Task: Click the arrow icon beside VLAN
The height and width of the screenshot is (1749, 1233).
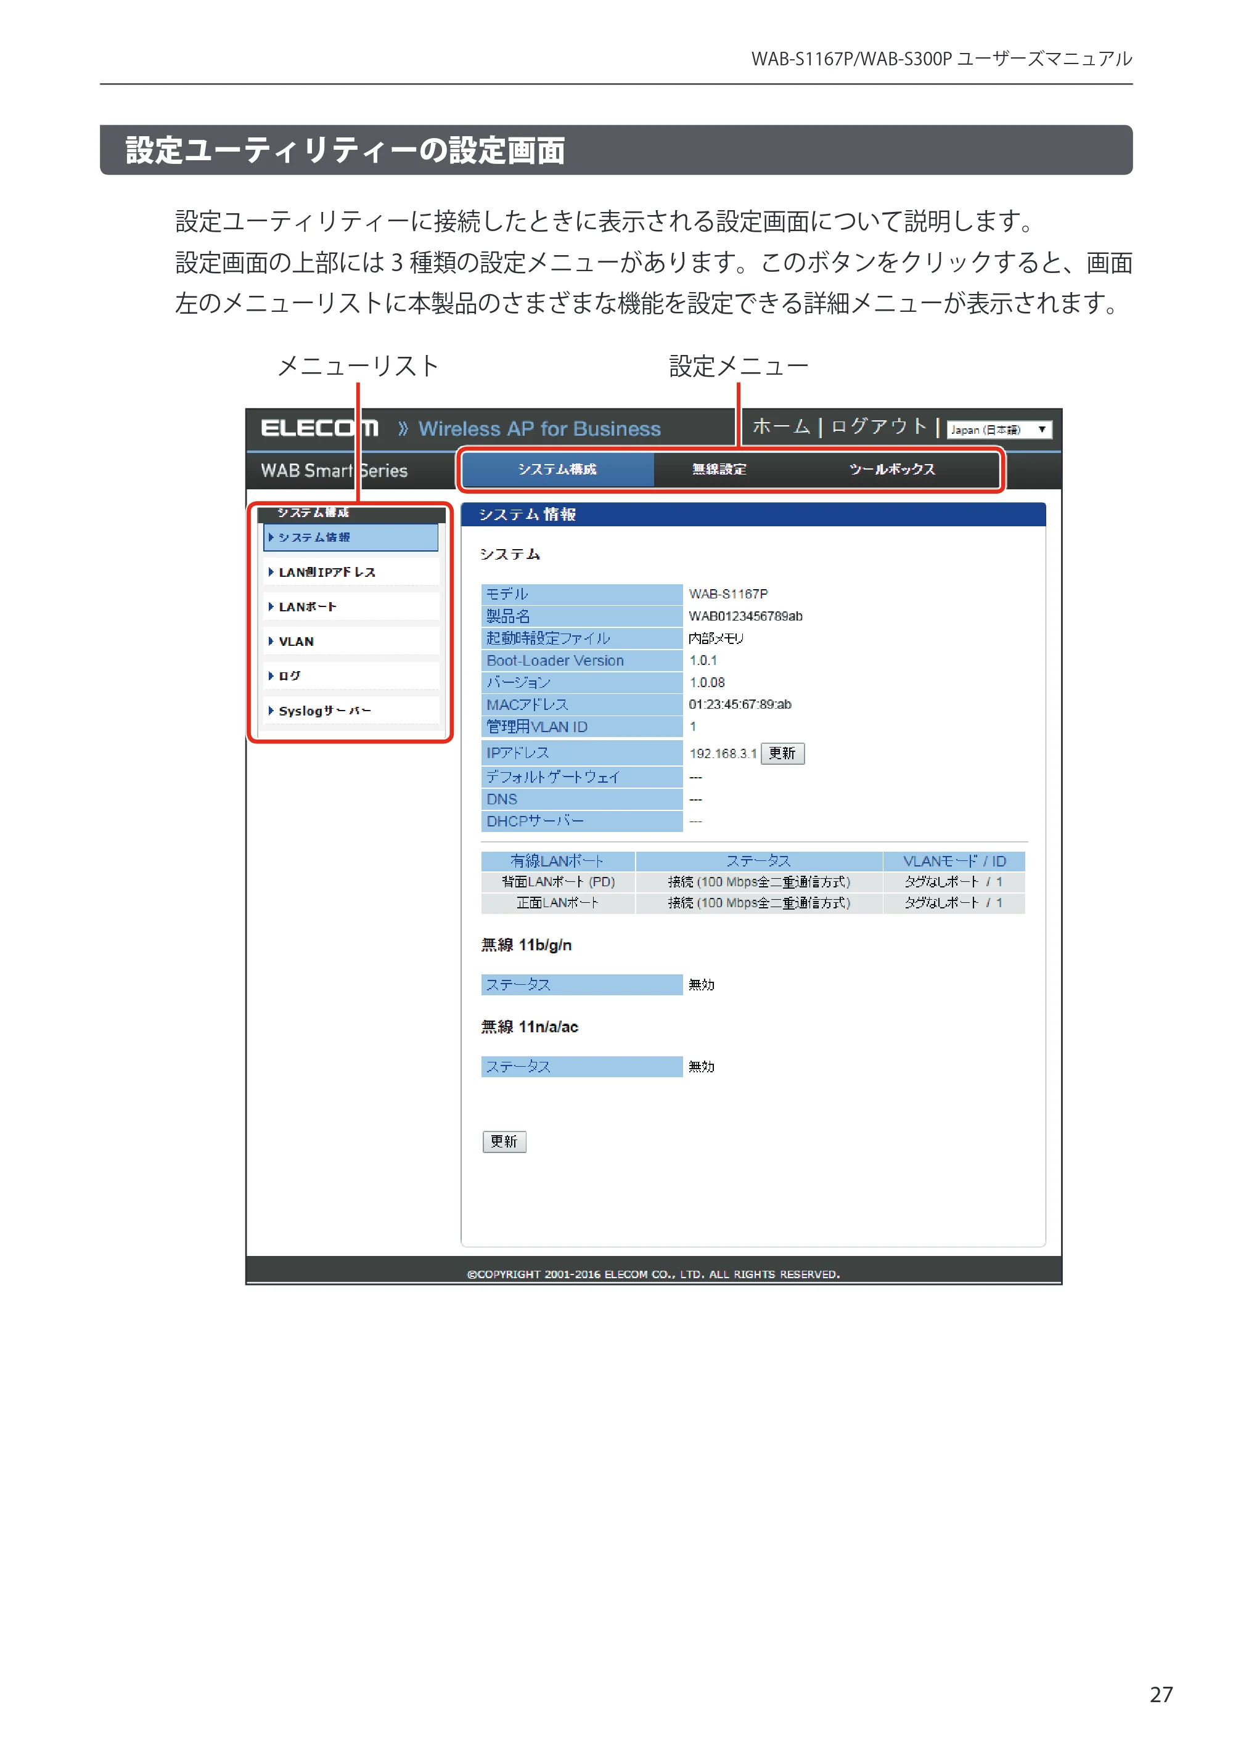Action: coord(271,642)
